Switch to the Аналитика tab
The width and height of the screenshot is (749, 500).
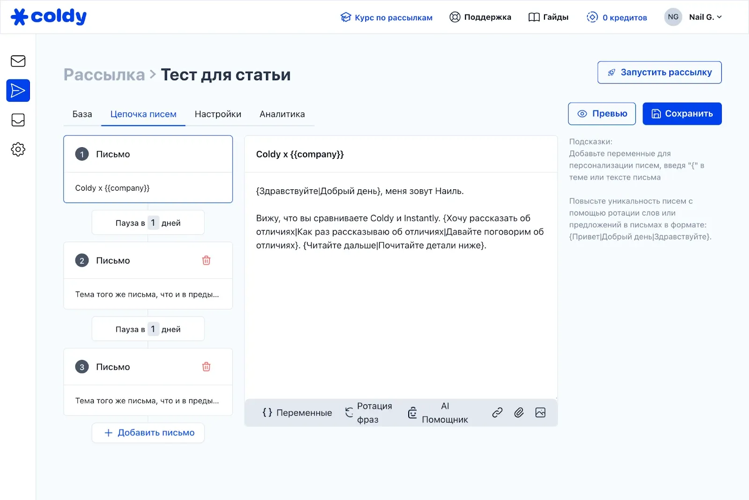pyautogui.click(x=282, y=114)
